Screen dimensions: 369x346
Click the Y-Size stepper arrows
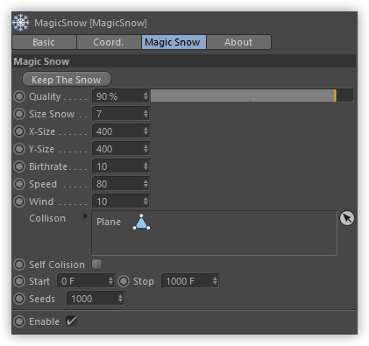click(145, 149)
